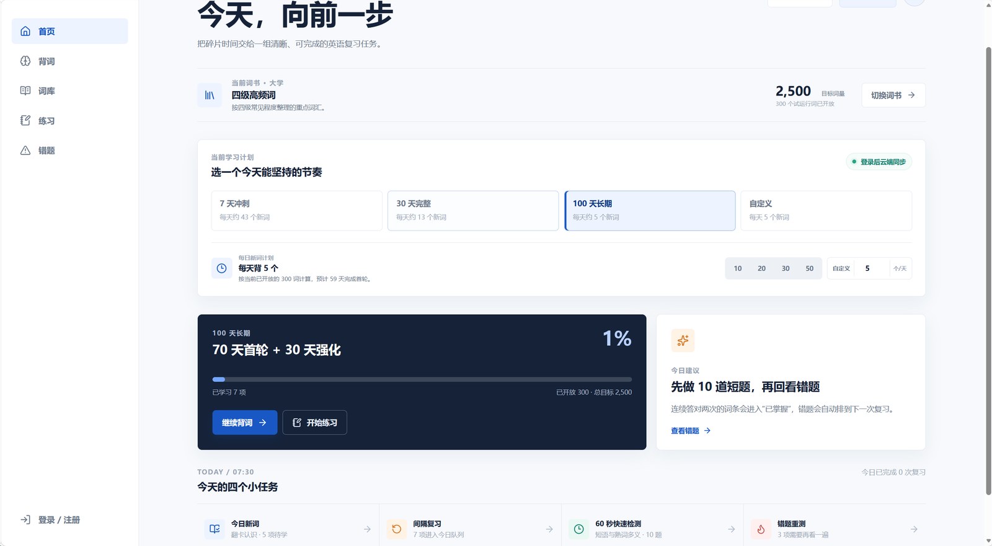Select the 30 天完整 plan option
Viewport: 992px width, 546px height.
473,211
